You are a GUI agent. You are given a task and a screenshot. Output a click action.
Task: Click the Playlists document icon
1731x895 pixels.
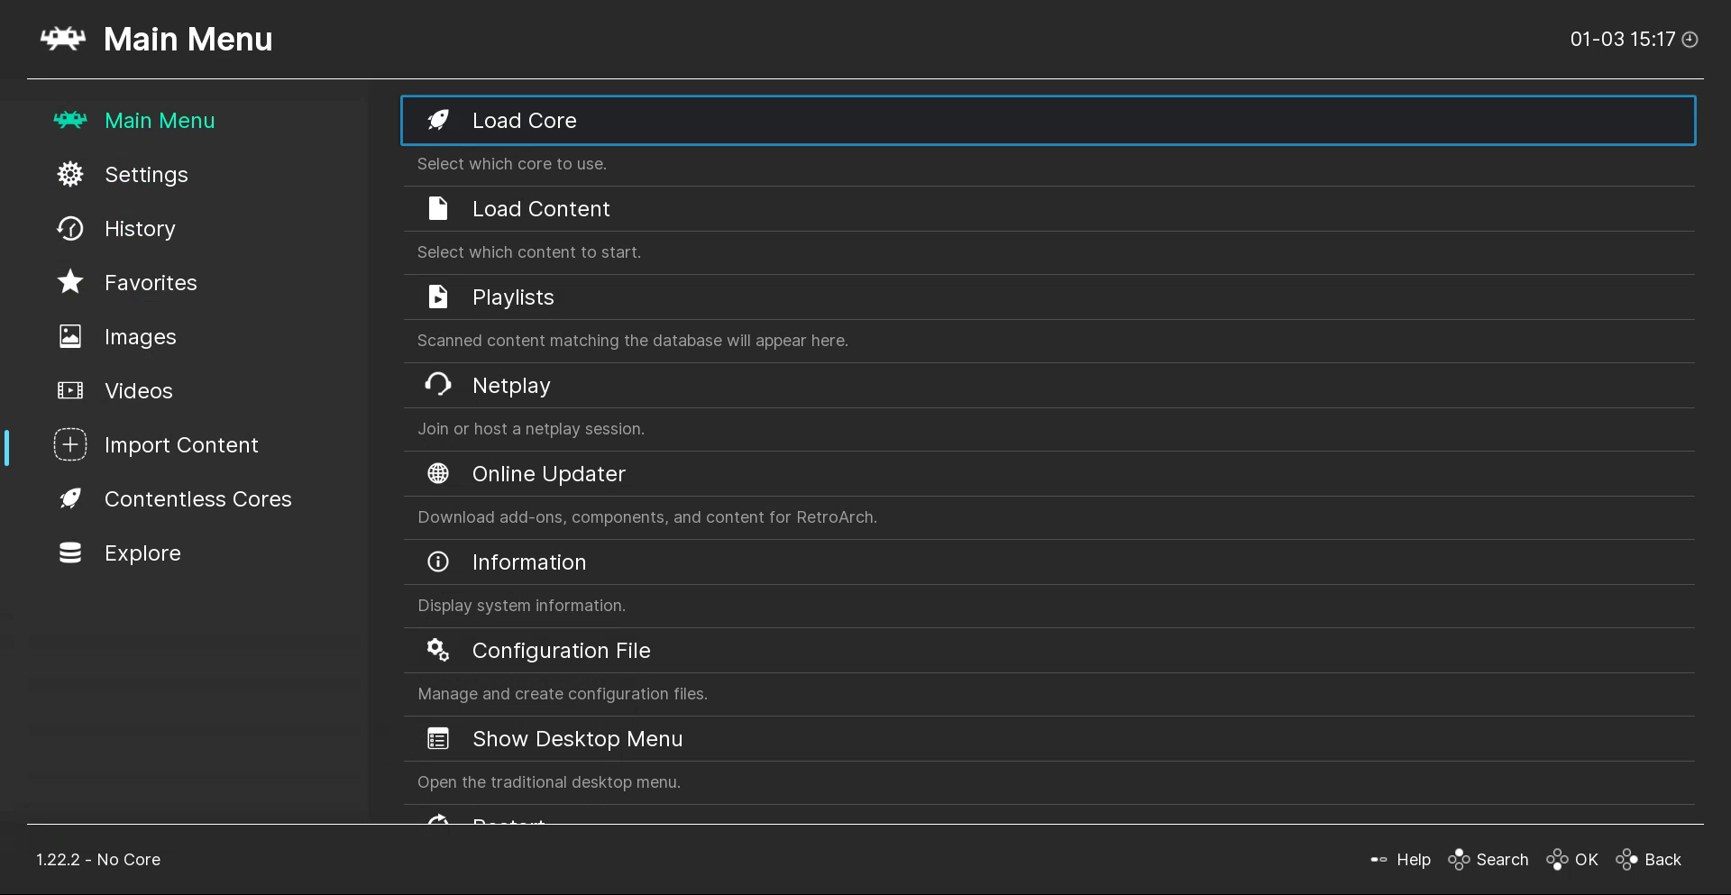[x=438, y=297]
